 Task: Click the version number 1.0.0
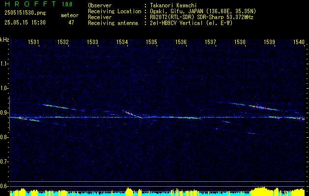point(67,4)
